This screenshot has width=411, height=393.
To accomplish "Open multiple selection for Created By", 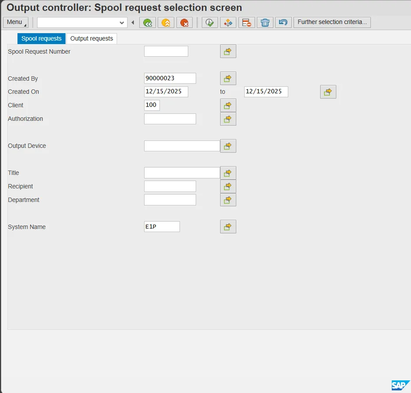I will [x=228, y=79].
